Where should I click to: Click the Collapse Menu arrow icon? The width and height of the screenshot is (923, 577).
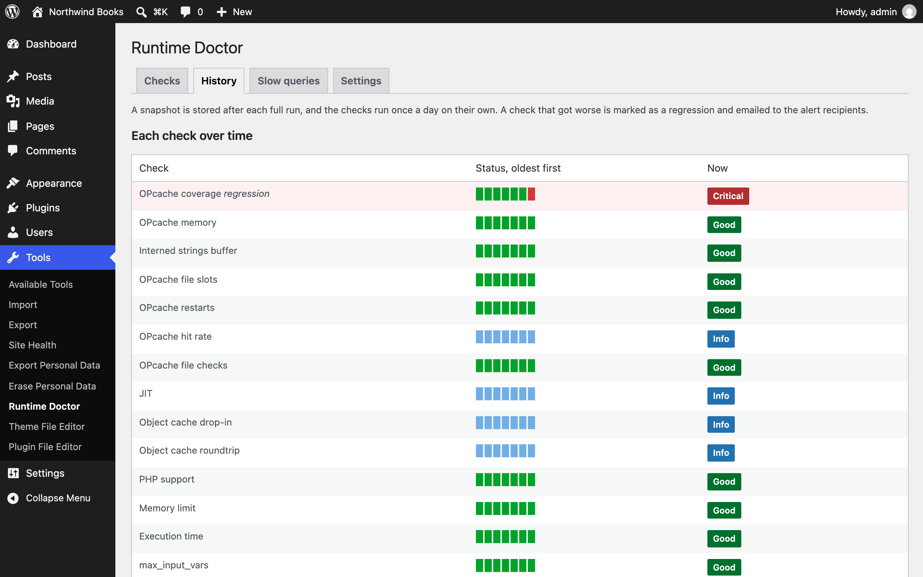tap(13, 498)
